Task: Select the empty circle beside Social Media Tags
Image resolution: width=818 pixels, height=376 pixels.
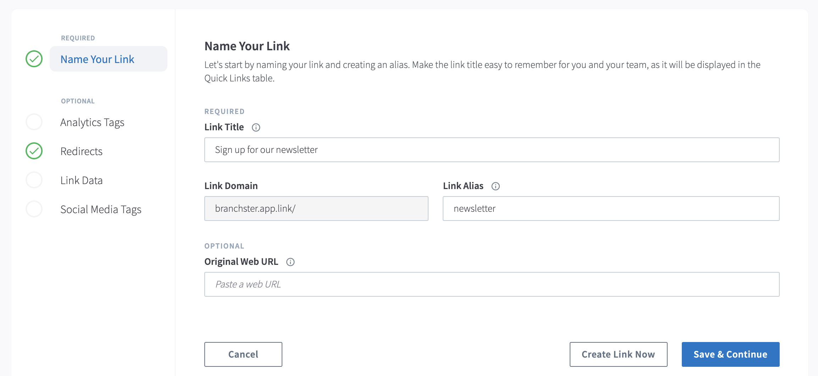Action: pos(34,209)
